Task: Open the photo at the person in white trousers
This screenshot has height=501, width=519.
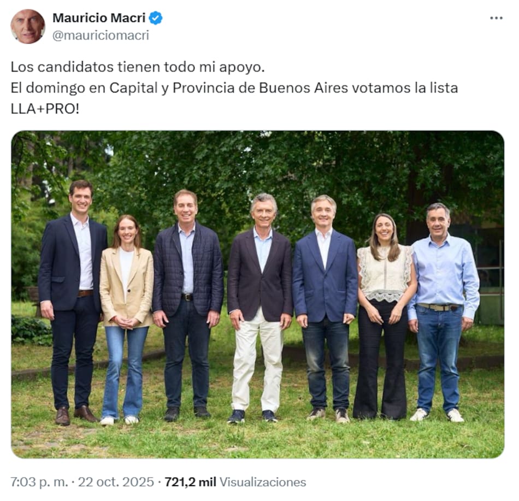Action: [259, 308]
